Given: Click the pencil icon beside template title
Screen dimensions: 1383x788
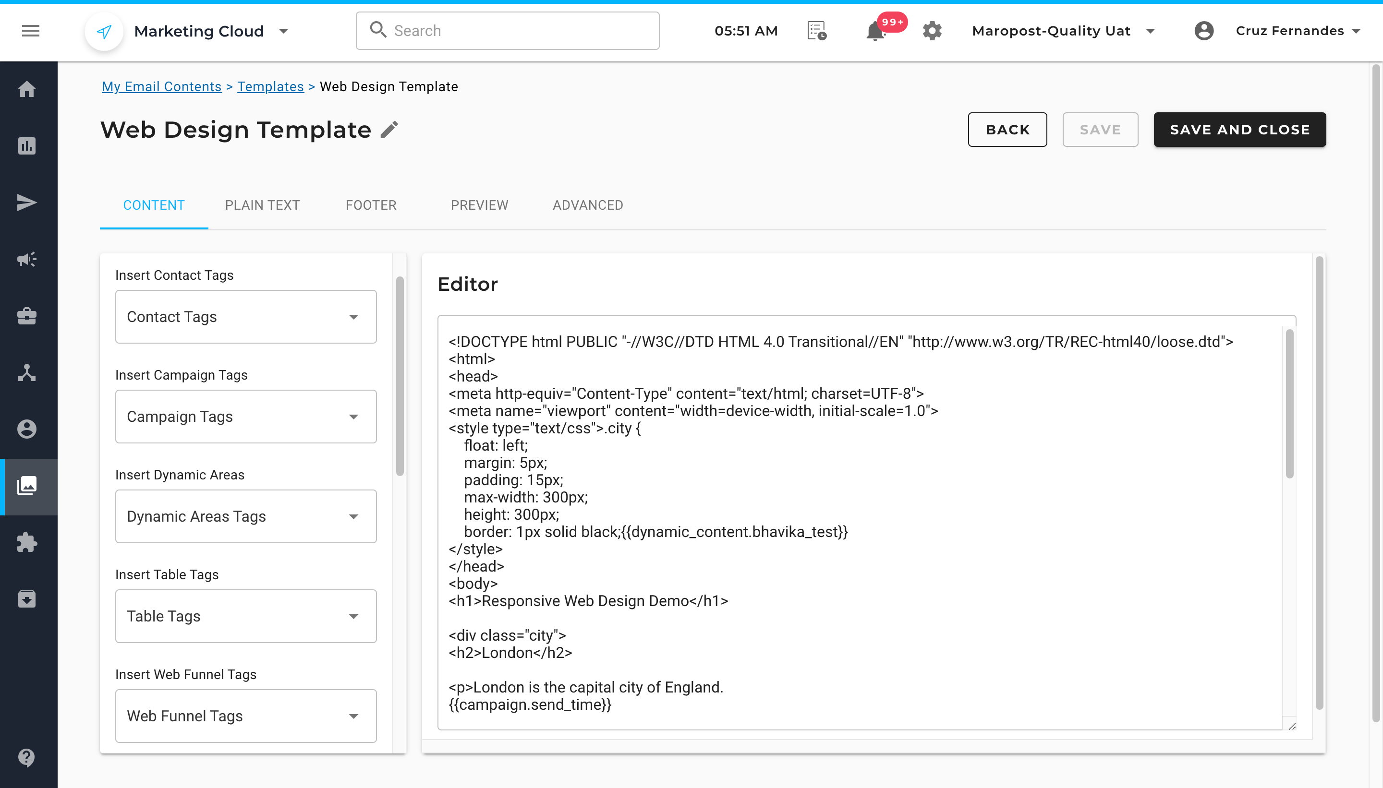Looking at the screenshot, I should click(x=389, y=130).
